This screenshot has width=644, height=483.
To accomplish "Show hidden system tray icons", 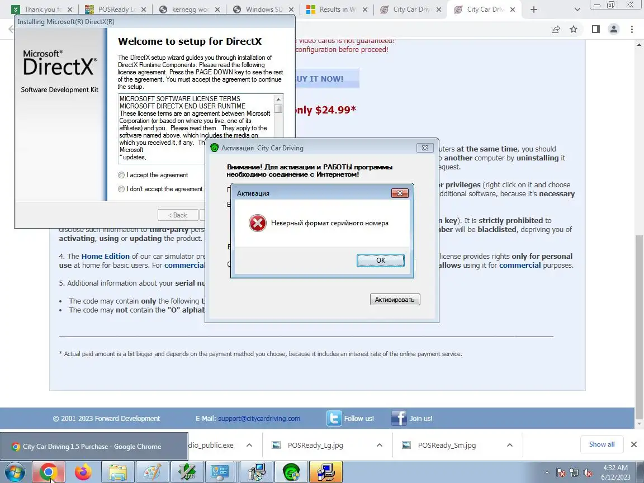I will (x=547, y=473).
